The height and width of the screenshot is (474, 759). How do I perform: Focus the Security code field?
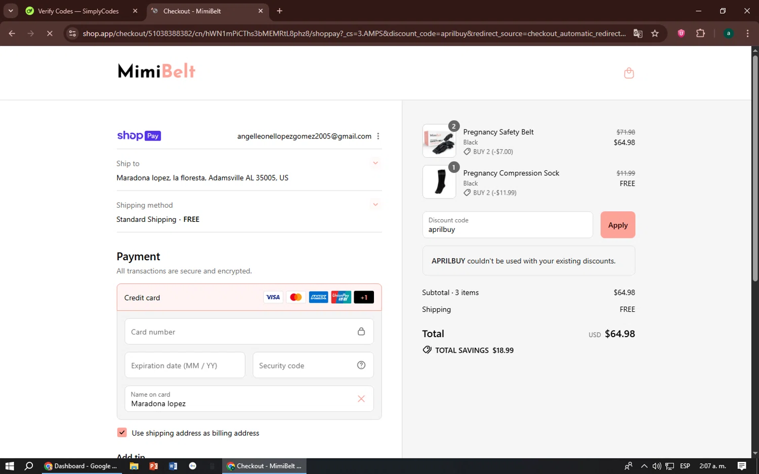tap(313, 365)
